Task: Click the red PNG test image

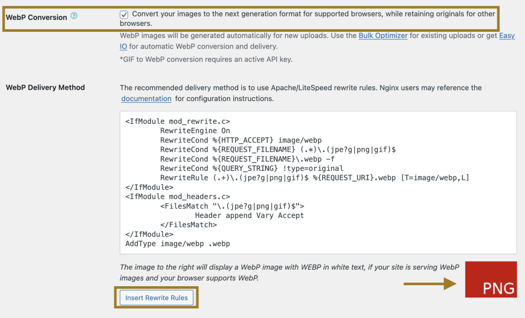Action: point(491,279)
